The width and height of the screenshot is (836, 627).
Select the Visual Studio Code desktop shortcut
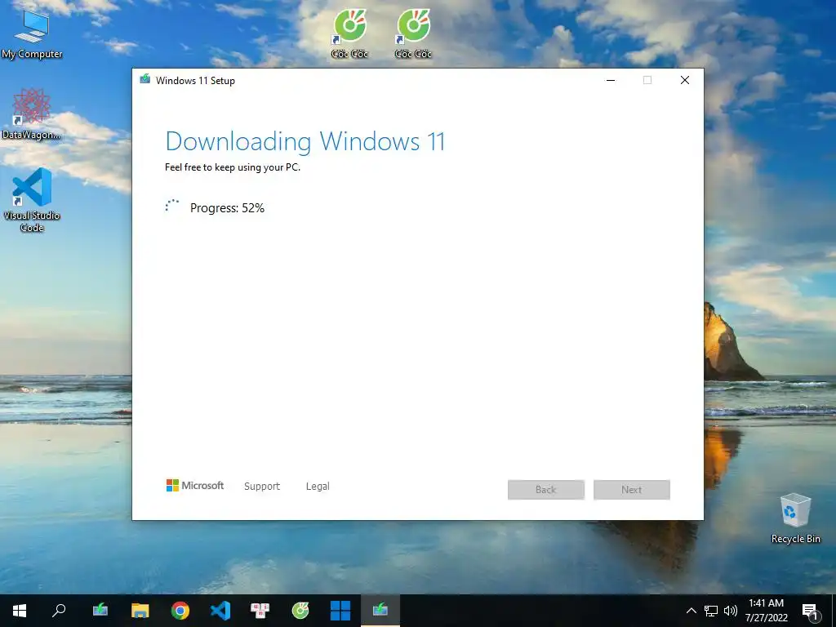32,199
